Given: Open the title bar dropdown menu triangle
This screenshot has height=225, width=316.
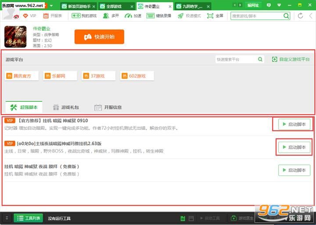Looking at the screenshot, I should coord(279,5).
